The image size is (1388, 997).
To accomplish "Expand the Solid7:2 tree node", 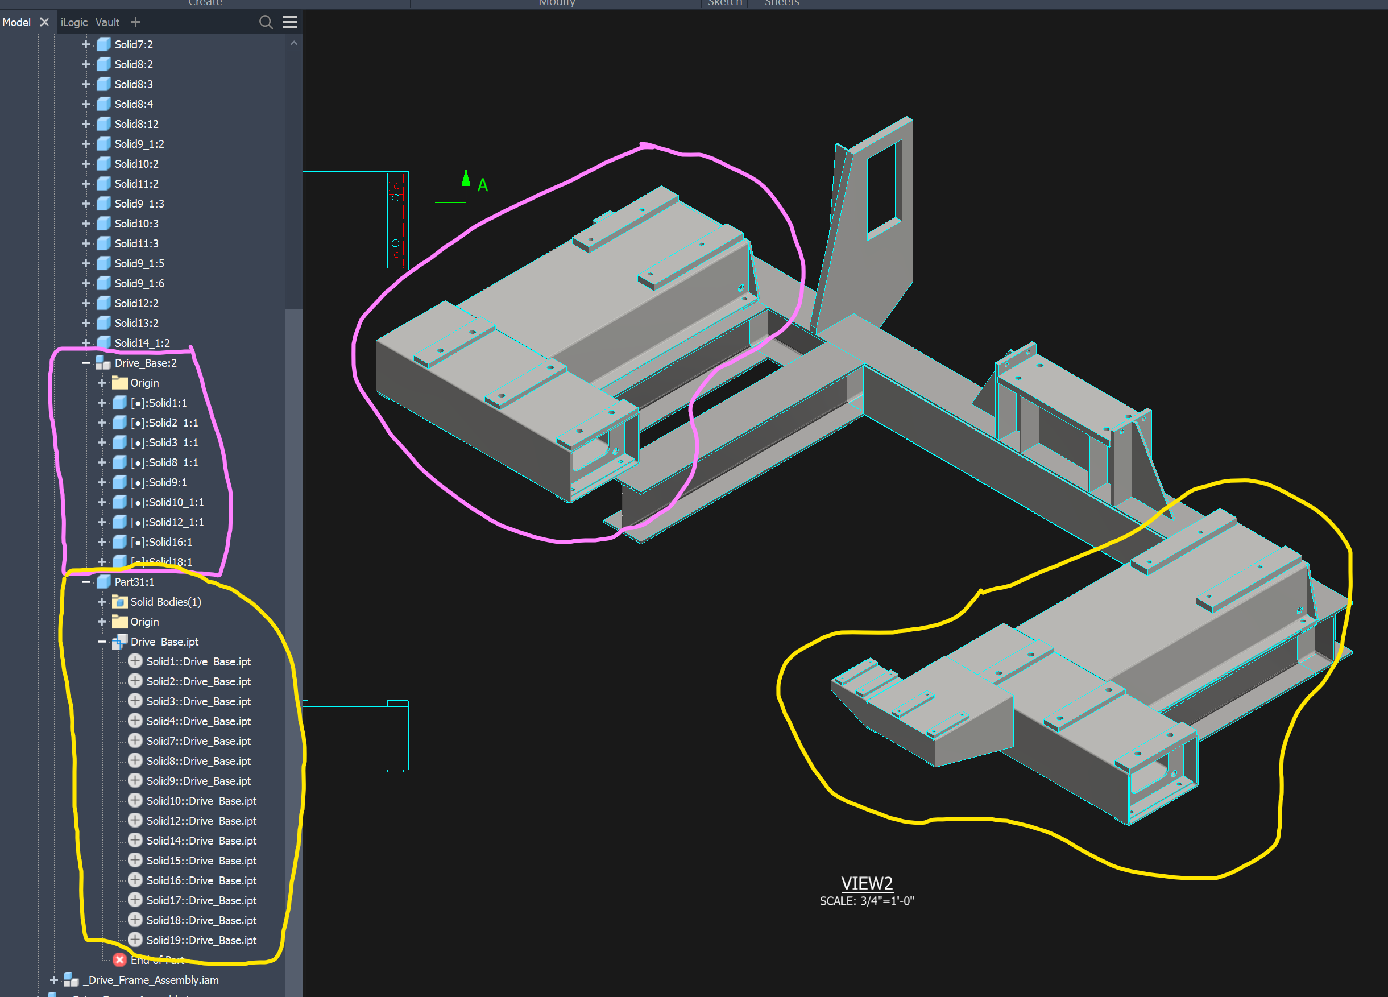I will (85, 44).
